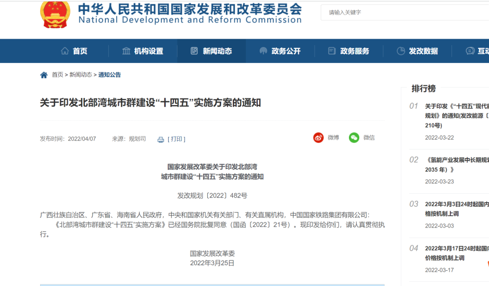Click the 新闻动态 newspaper icon
Image resolution: width=489 pixels, height=286 pixels.
point(194,51)
